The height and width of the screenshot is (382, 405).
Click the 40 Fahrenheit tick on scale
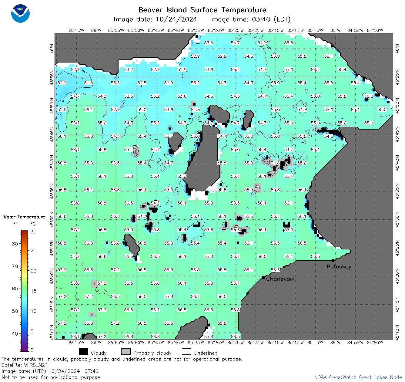(15, 333)
